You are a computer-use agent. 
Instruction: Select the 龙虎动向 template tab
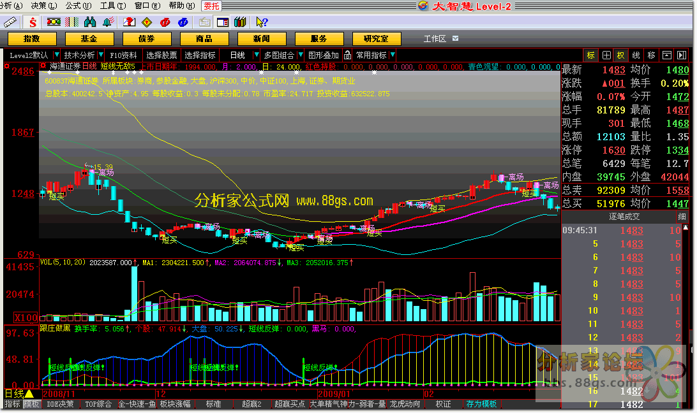pos(405,403)
